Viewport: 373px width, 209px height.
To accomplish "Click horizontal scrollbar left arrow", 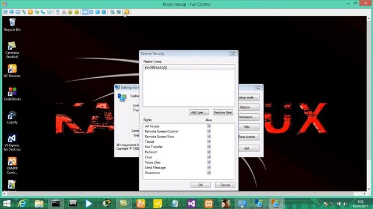I will (4, 193).
